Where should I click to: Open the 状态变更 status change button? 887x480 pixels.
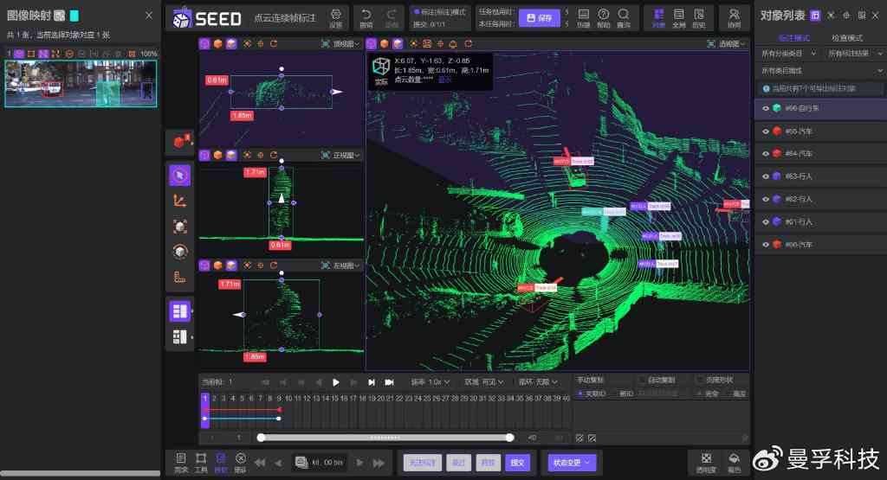572,463
